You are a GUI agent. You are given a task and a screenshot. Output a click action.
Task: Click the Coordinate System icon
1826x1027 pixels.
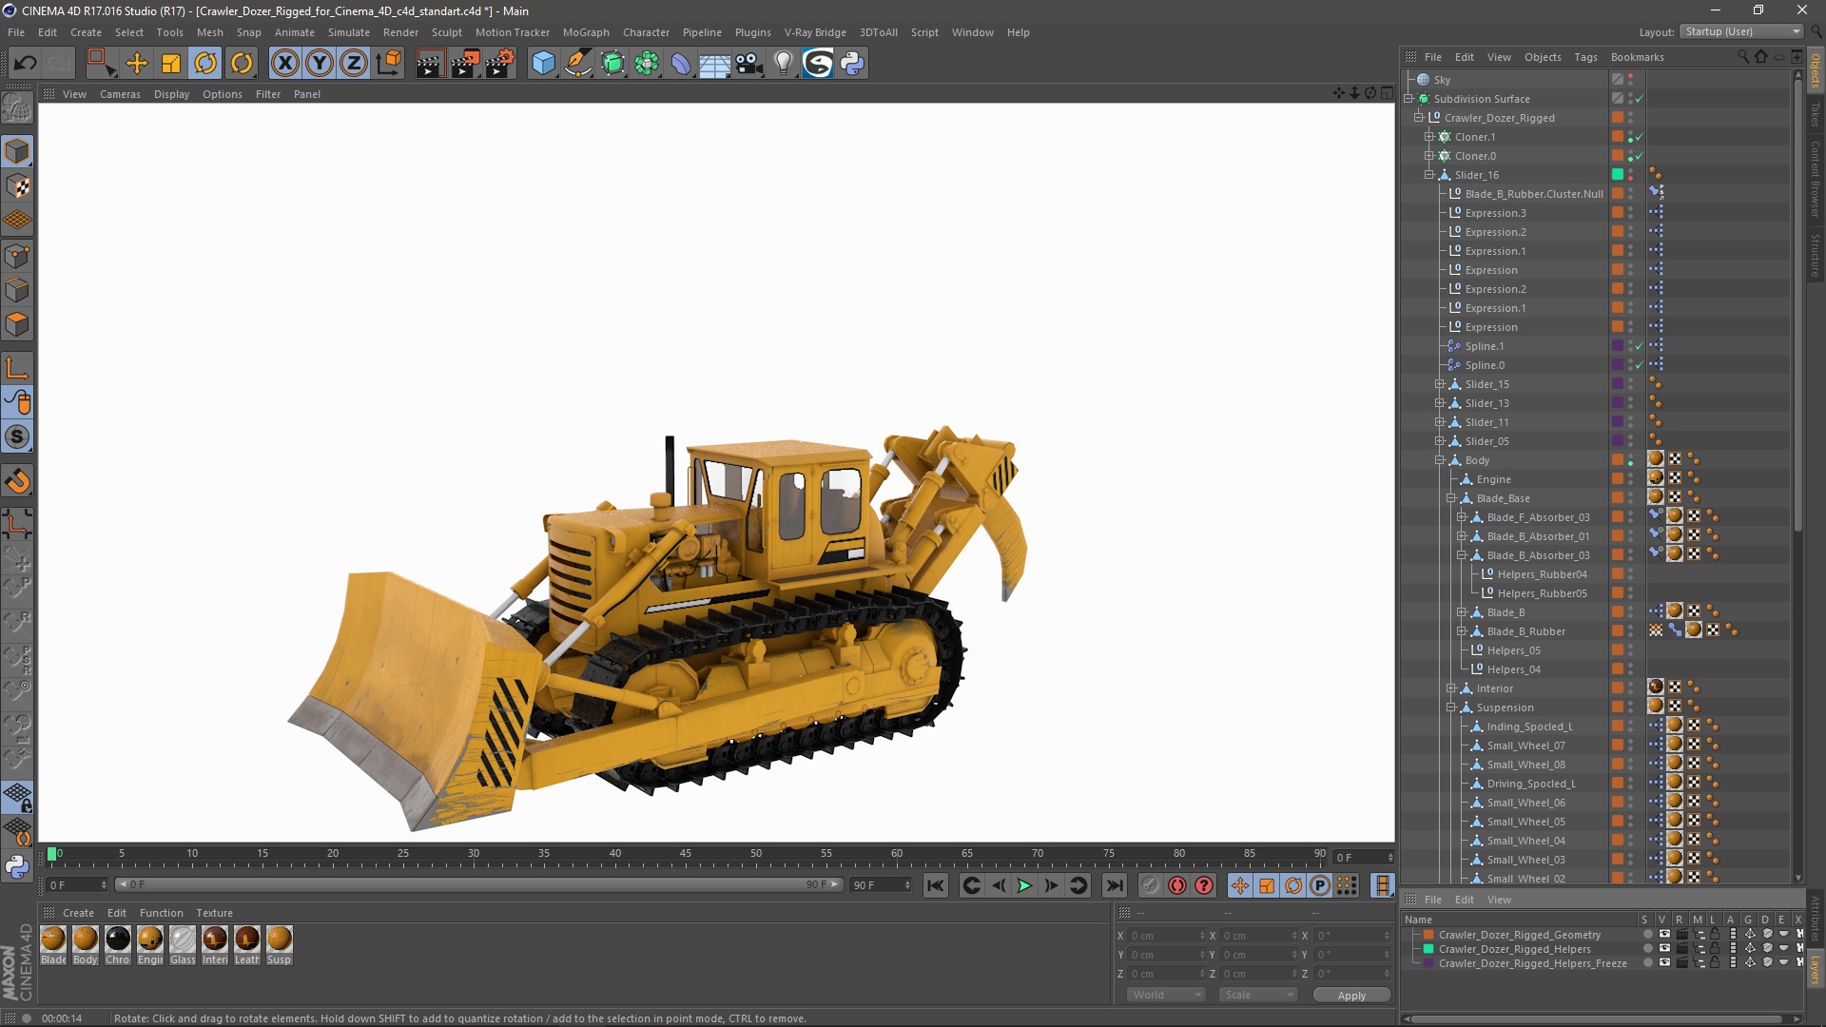click(388, 64)
